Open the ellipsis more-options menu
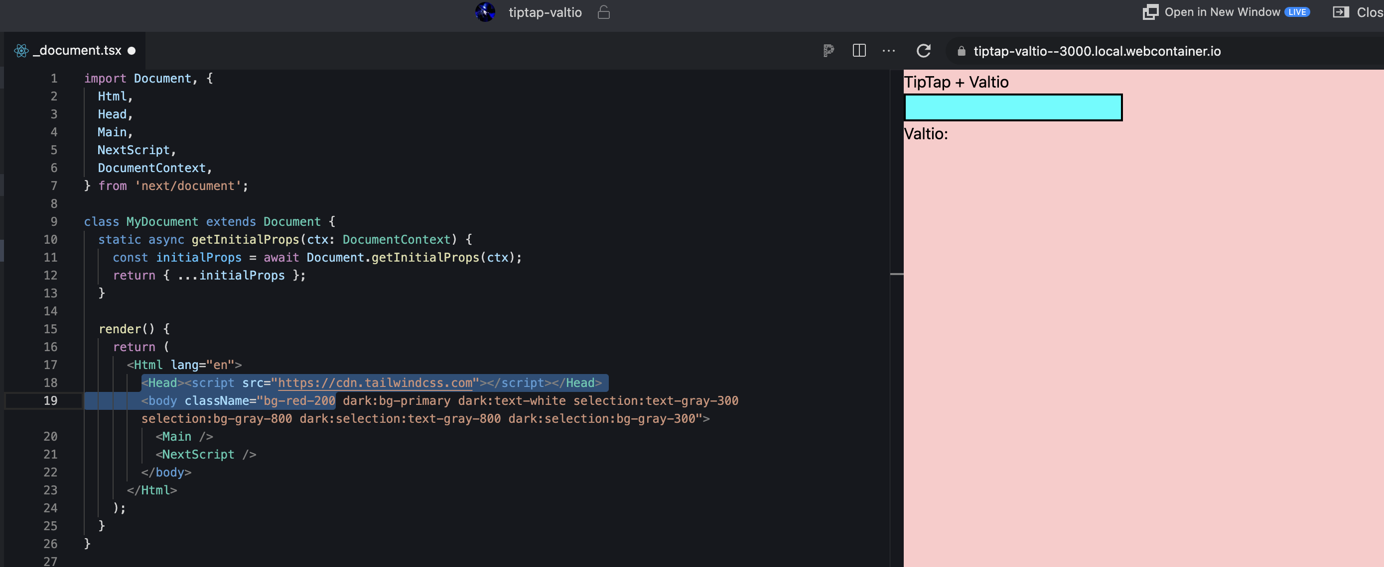1384x567 pixels. (x=889, y=51)
